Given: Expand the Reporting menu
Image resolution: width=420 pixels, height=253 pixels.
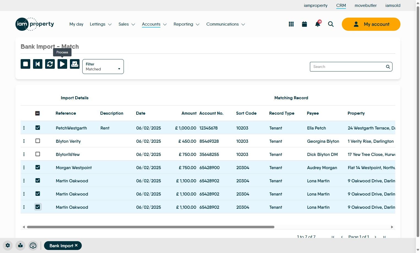Looking at the screenshot, I should point(186,24).
